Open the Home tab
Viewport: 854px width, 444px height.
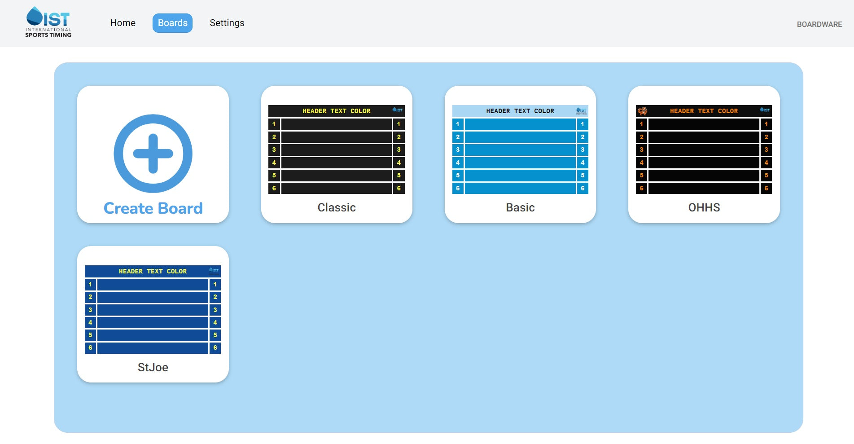pos(123,23)
